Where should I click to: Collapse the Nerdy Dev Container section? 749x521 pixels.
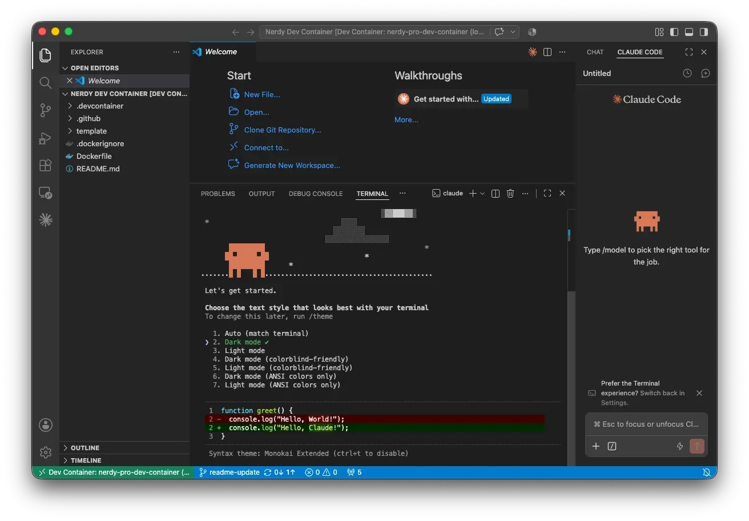coord(124,93)
